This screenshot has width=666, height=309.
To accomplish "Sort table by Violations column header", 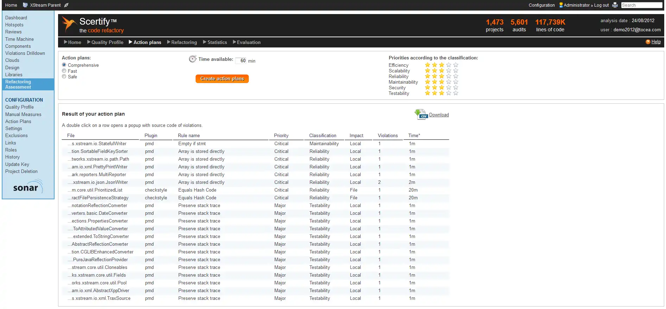I will pyautogui.click(x=388, y=136).
